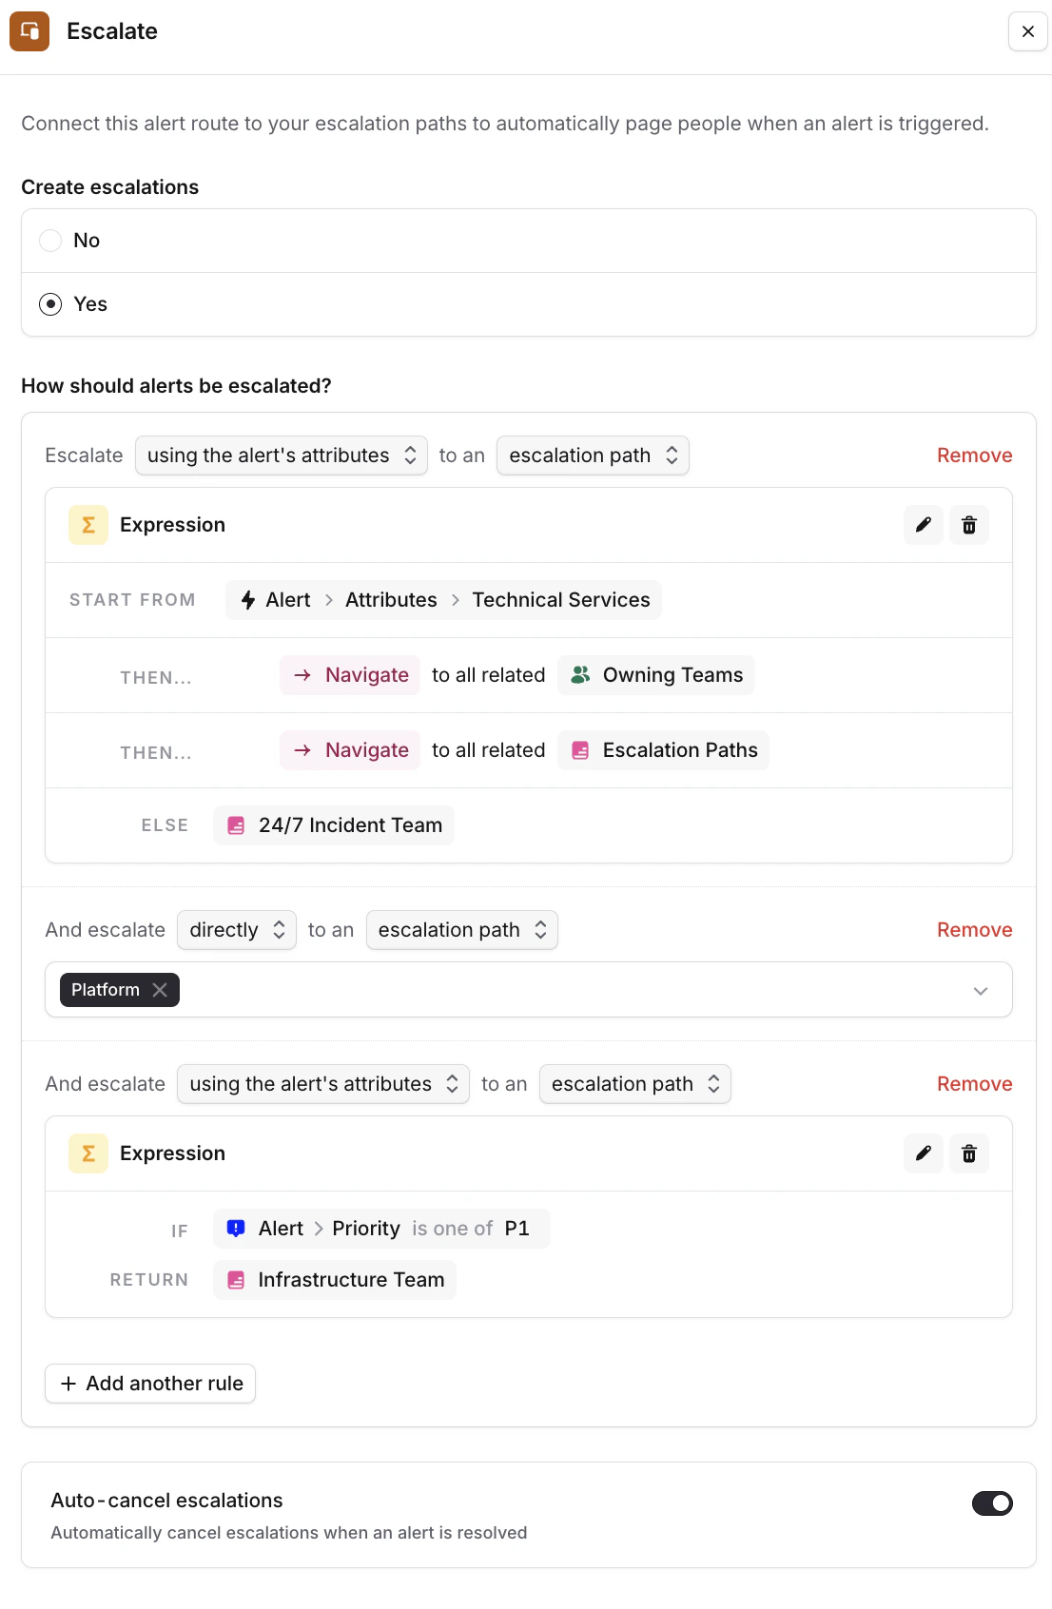This screenshot has height=1609, width=1052.
Task: Click the orange Escalate header icon
Action: [29, 31]
